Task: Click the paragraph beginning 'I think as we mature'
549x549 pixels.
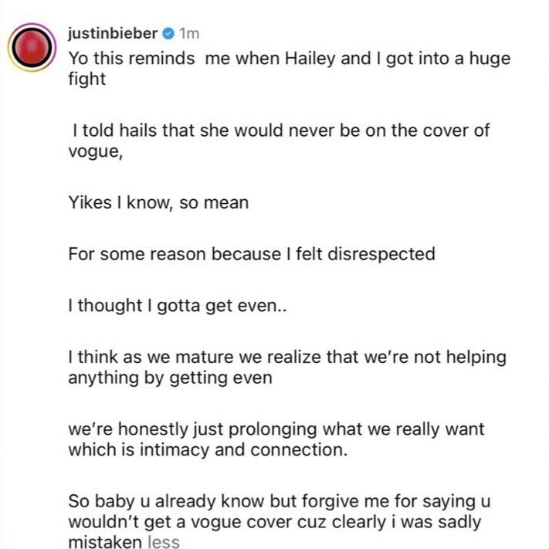Action: pyautogui.click(x=286, y=368)
